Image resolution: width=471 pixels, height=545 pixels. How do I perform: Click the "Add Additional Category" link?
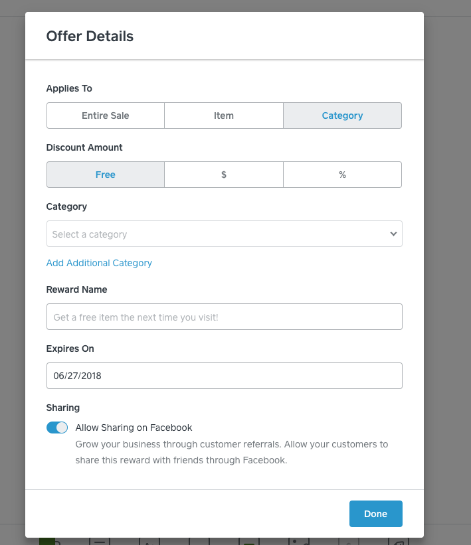(99, 263)
